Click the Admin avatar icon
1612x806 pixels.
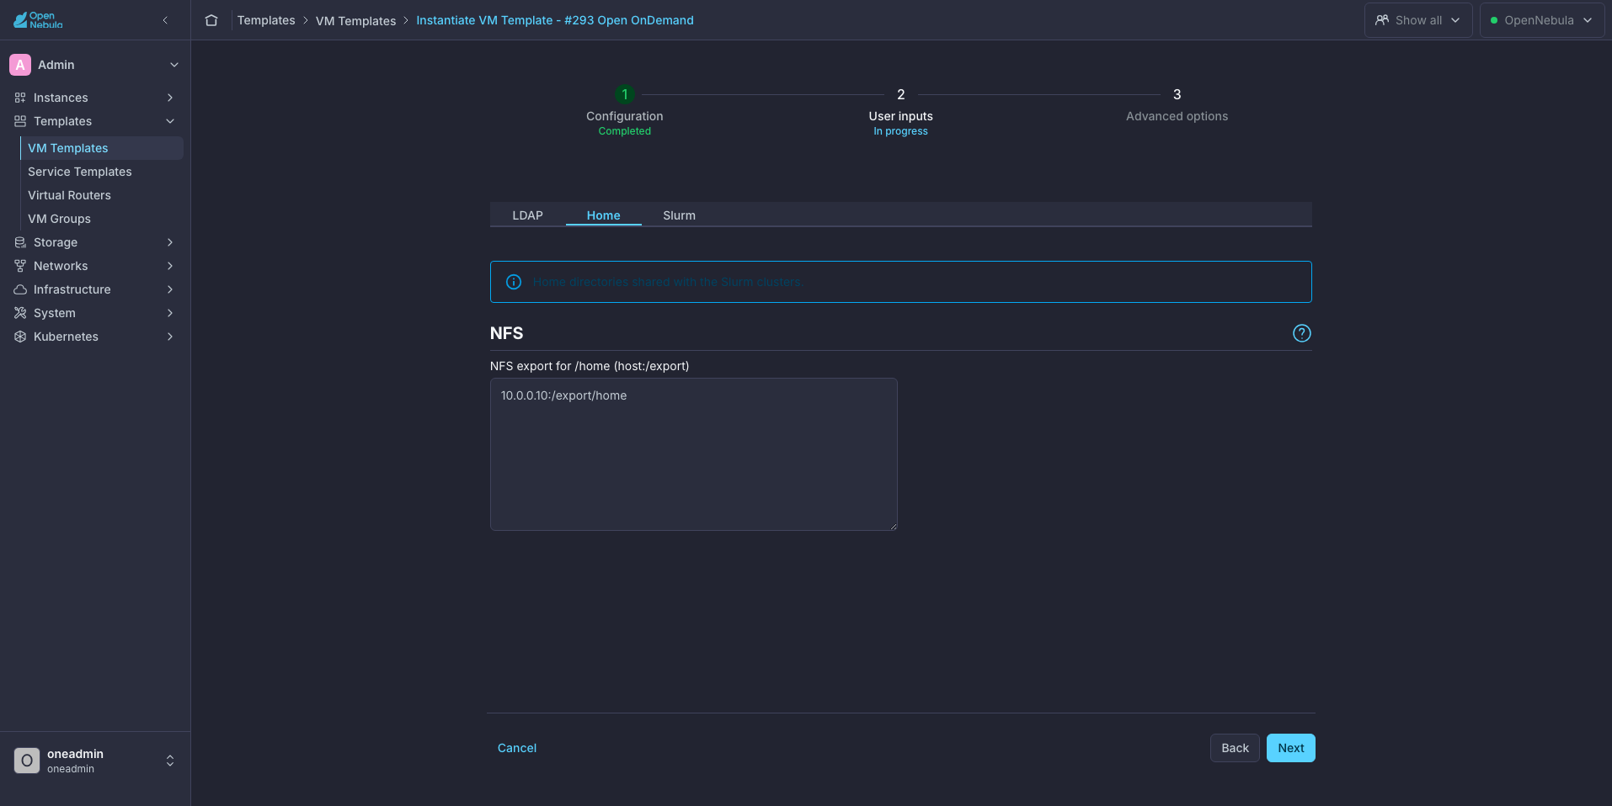click(20, 65)
